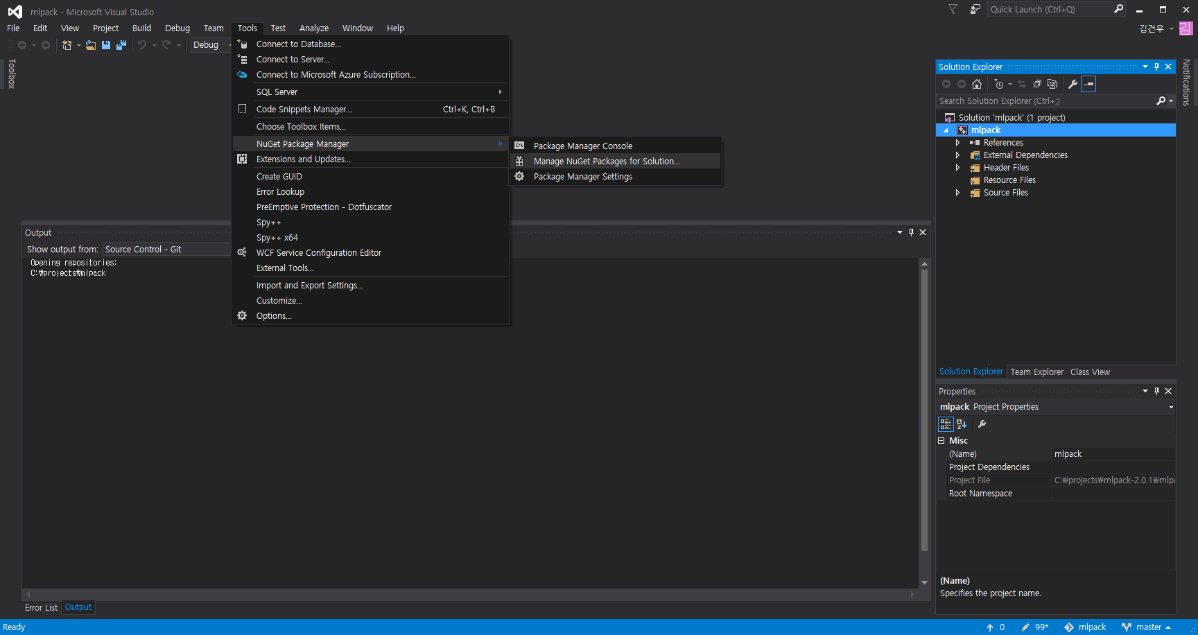
Task: Open Properties wrench icon in Solution Explorer toolbar
Action: tap(1073, 84)
